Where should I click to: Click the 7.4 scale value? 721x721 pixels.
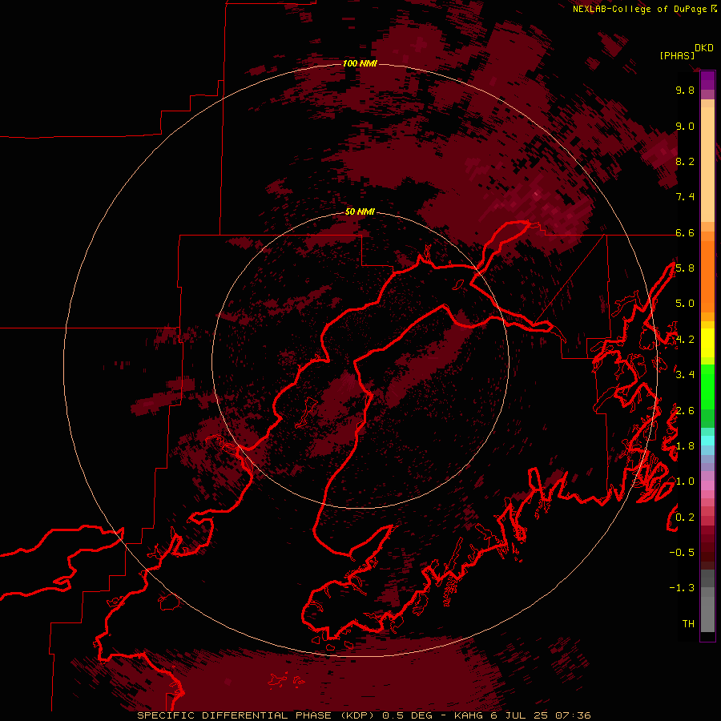[685, 197]
